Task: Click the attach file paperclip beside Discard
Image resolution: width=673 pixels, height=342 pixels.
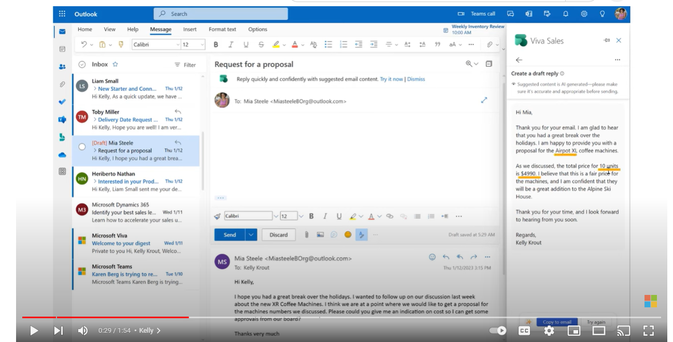Action: 307,235
